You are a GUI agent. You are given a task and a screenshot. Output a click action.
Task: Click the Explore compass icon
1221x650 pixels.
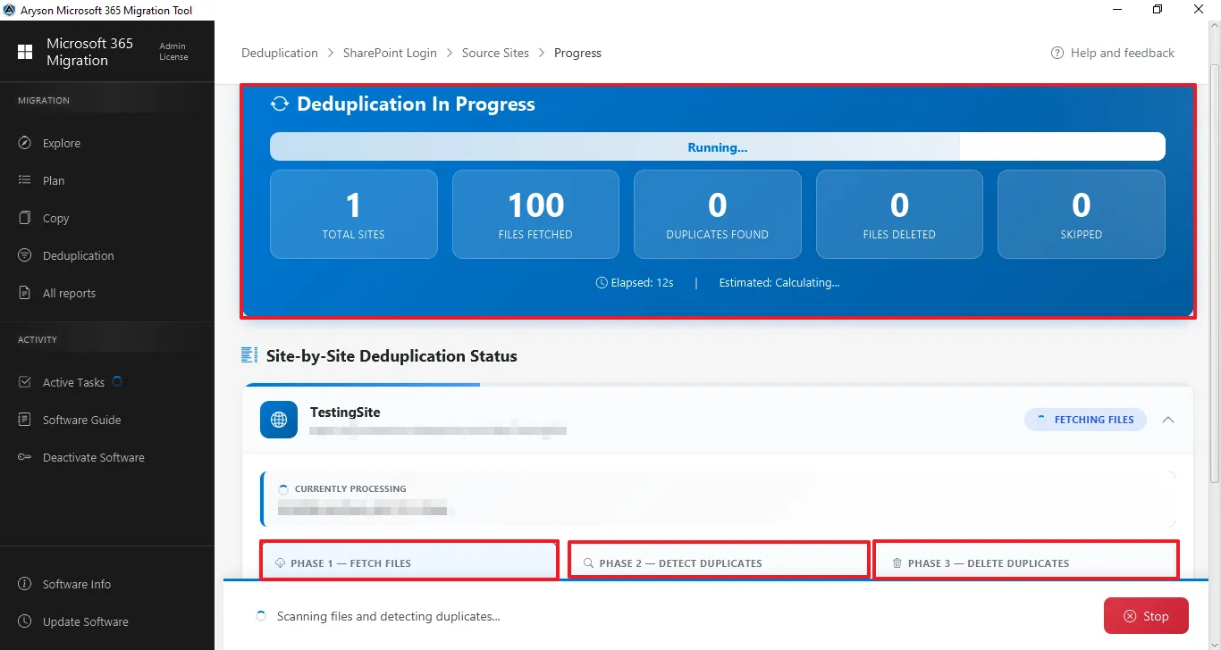click(25, 143)
